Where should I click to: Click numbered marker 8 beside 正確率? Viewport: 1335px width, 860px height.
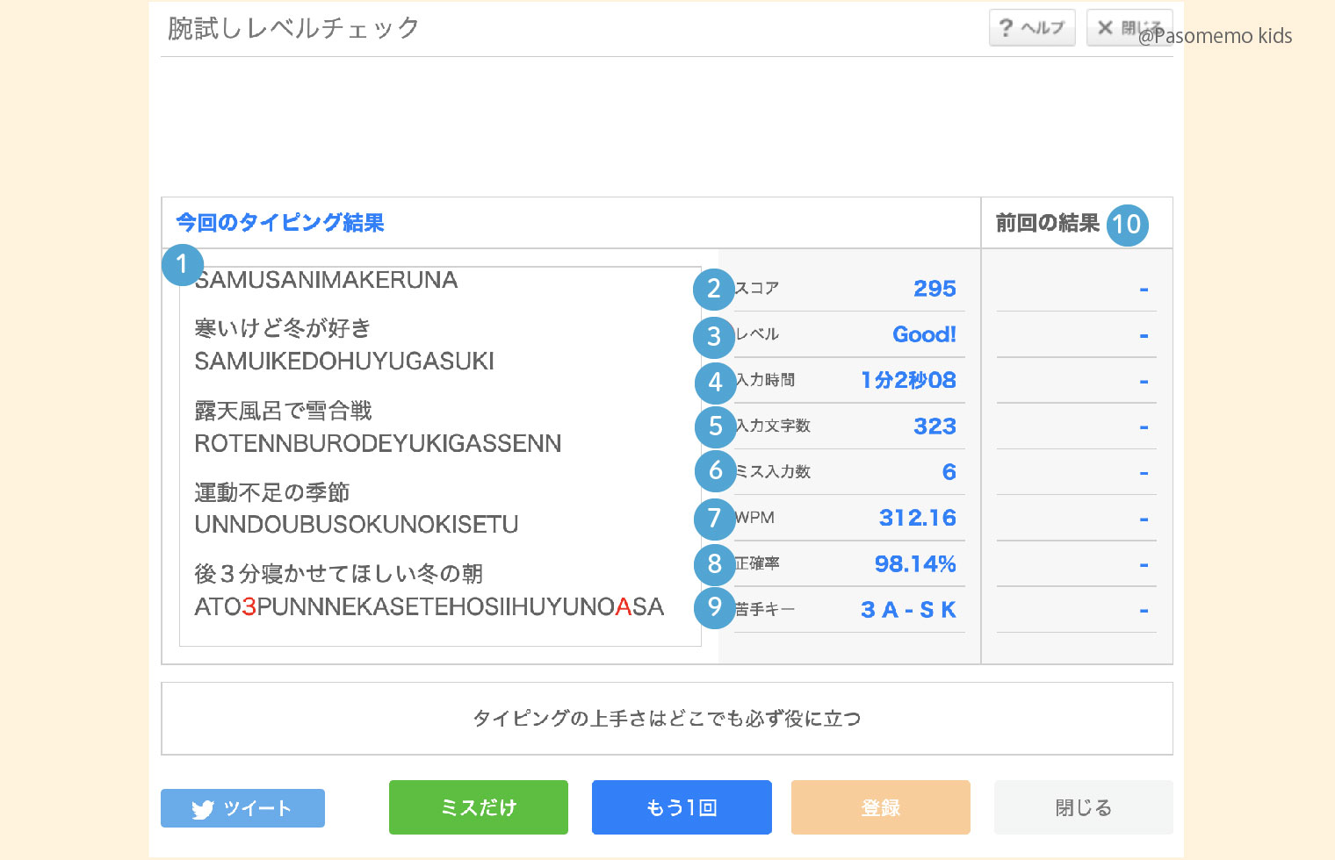715,564
